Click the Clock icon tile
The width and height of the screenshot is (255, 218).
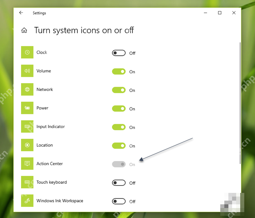(27, 52)
